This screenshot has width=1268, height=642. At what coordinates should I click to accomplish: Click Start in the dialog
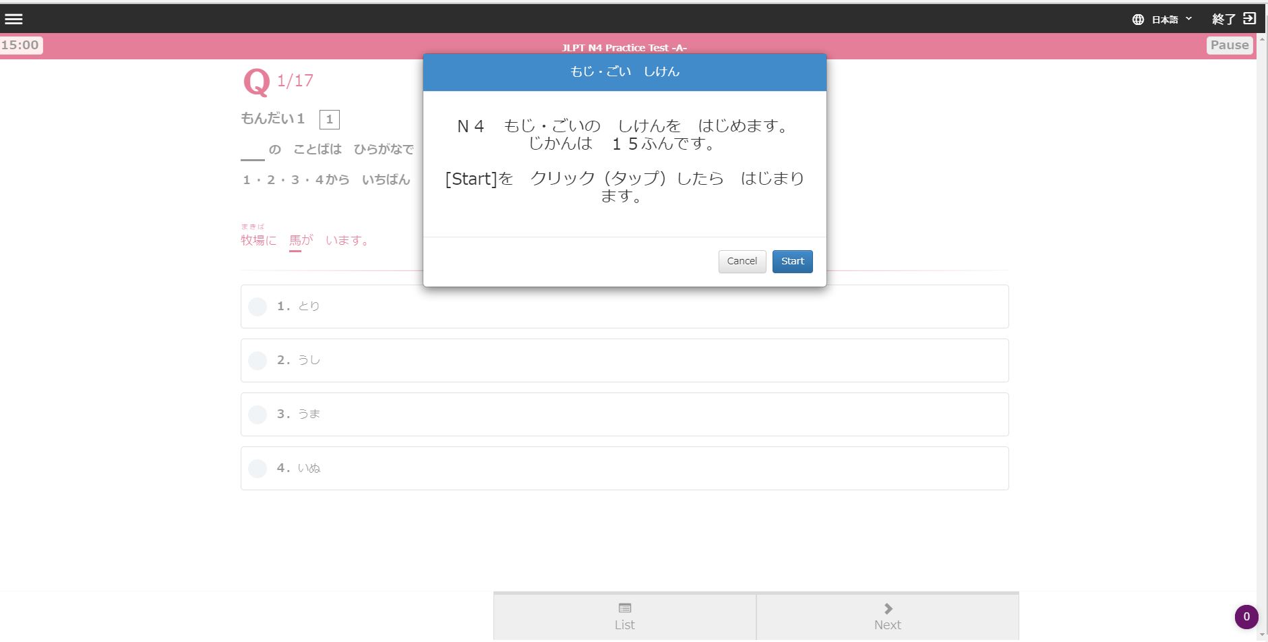pyautogui.click(x=792, y=262)
